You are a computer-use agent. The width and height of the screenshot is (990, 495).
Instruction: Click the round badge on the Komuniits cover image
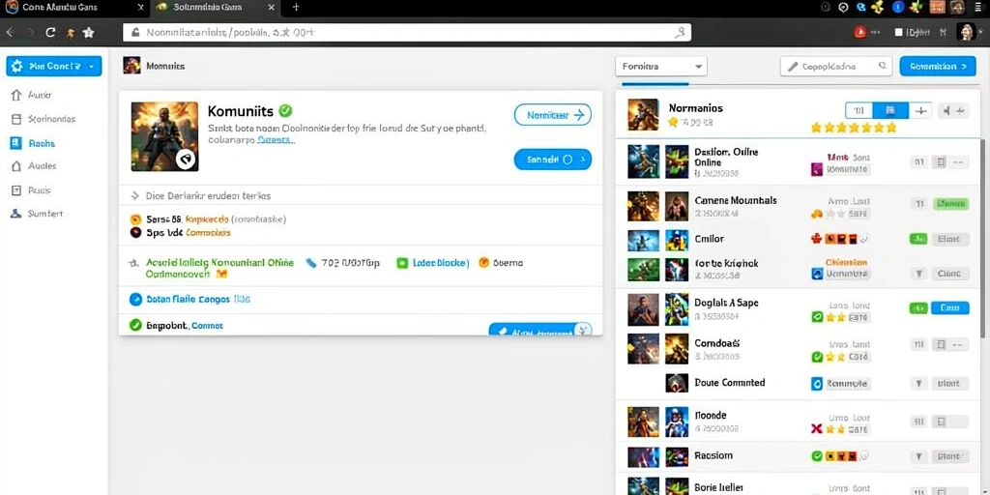(186, 160)
